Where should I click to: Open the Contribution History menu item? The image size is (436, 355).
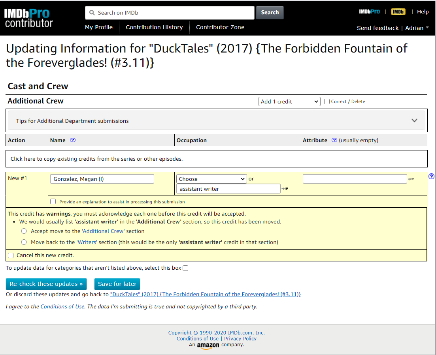154,27
